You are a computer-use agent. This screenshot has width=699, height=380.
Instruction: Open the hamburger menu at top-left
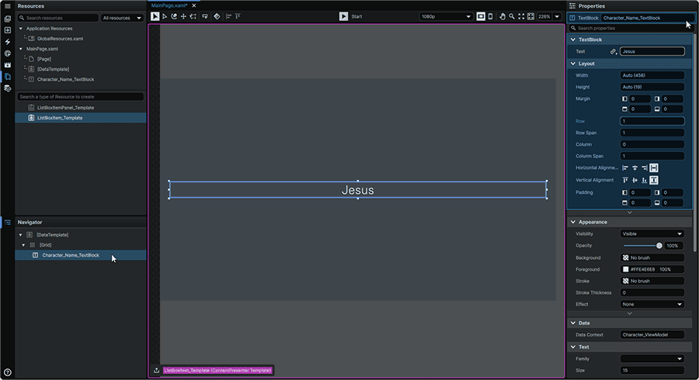pyautogui.click(x=8, y=6)
